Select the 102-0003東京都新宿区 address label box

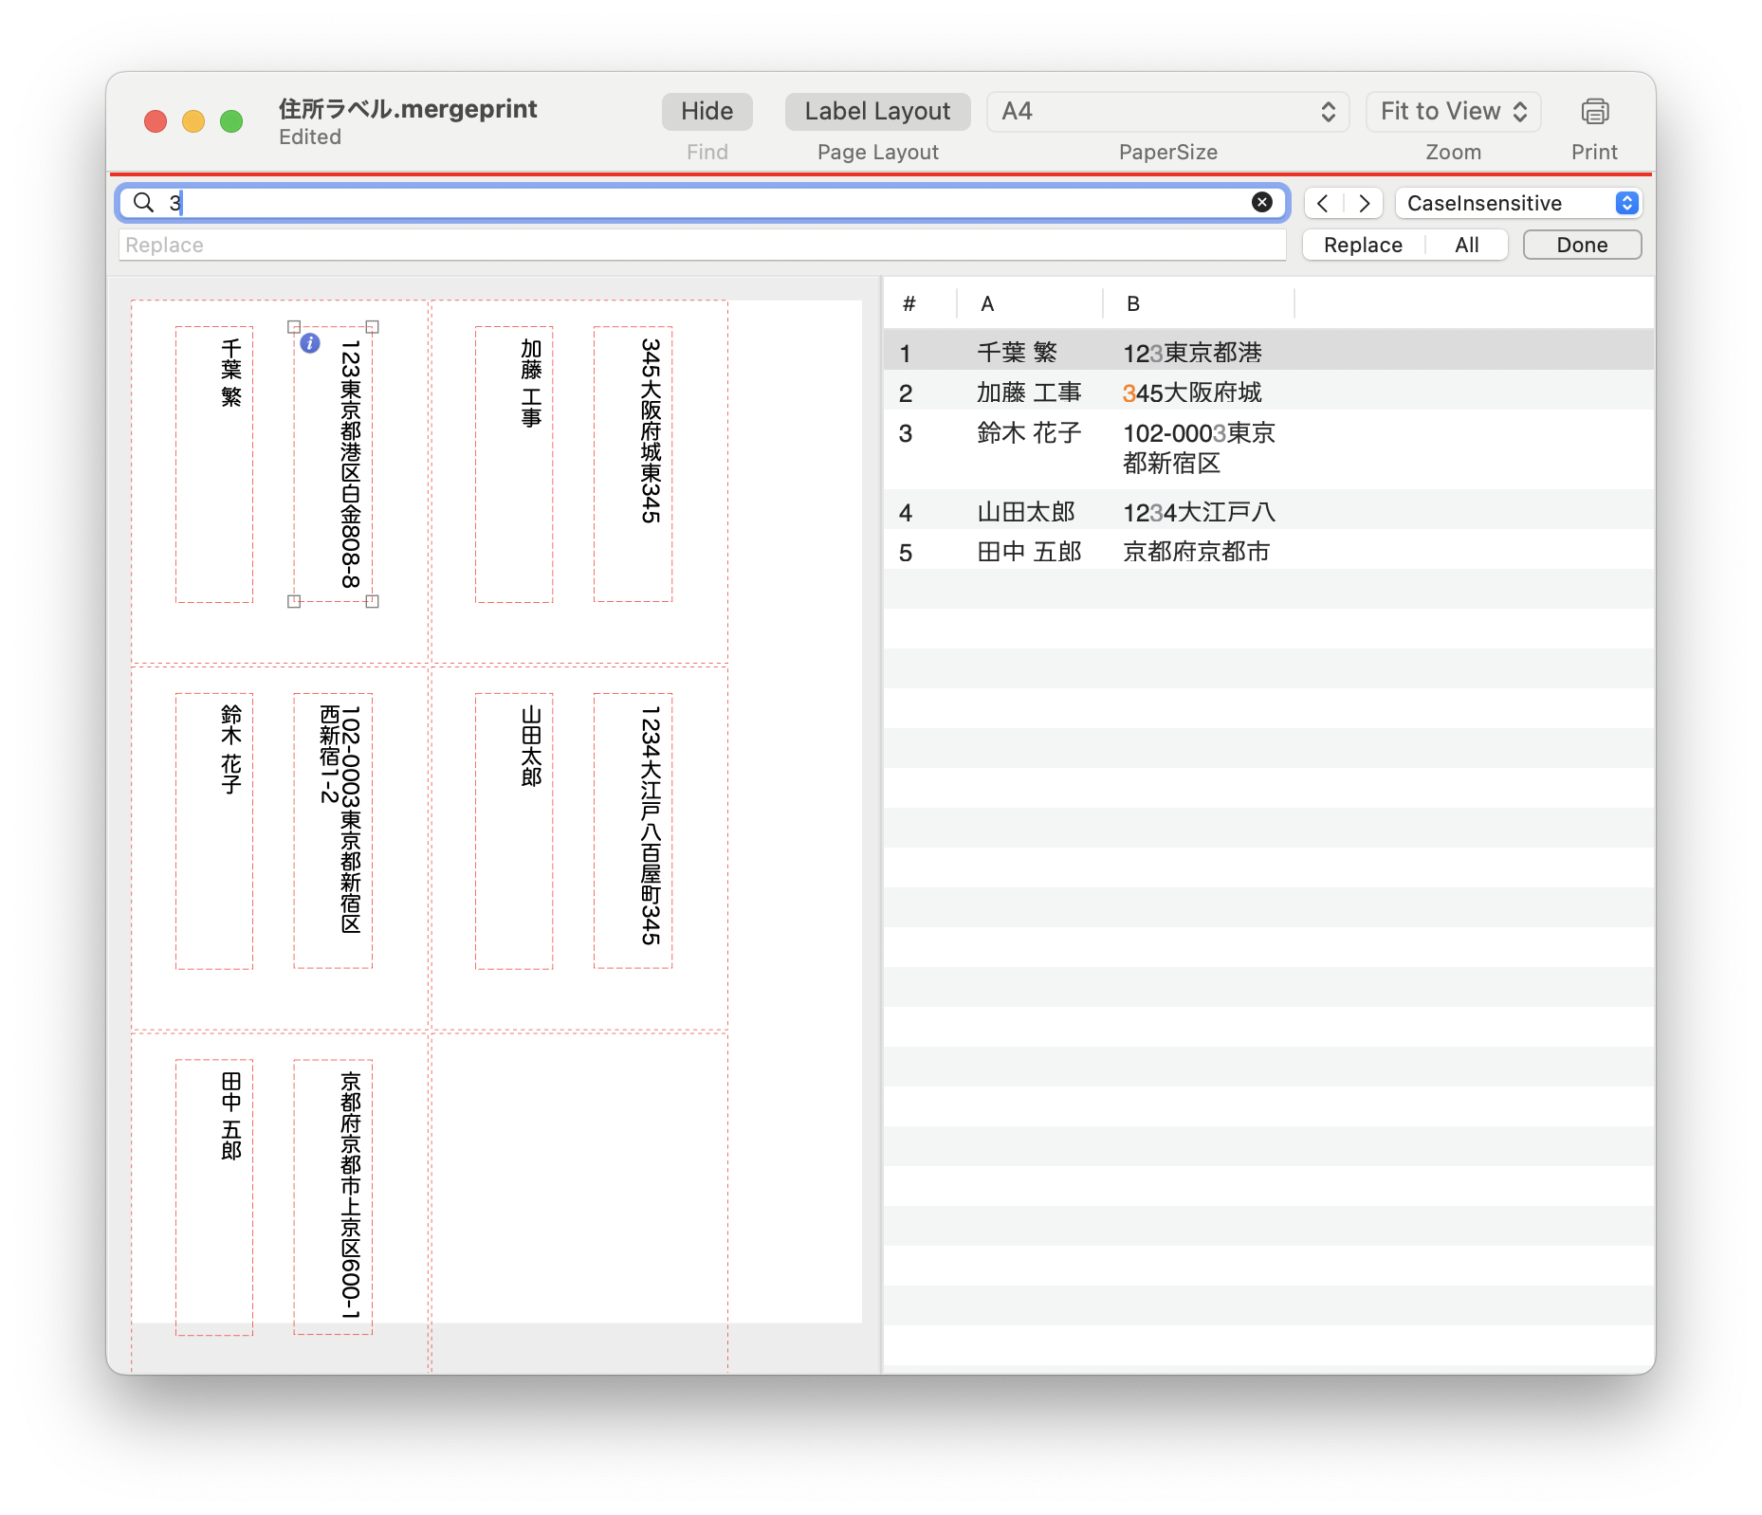click(x=333, y=831)
